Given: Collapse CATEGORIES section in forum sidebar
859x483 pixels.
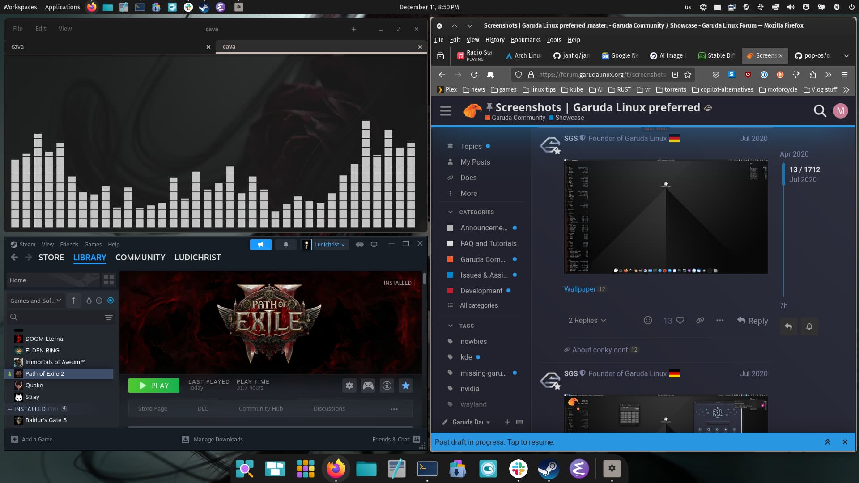Looking at the screenshot, I should (x=450, y=212).
